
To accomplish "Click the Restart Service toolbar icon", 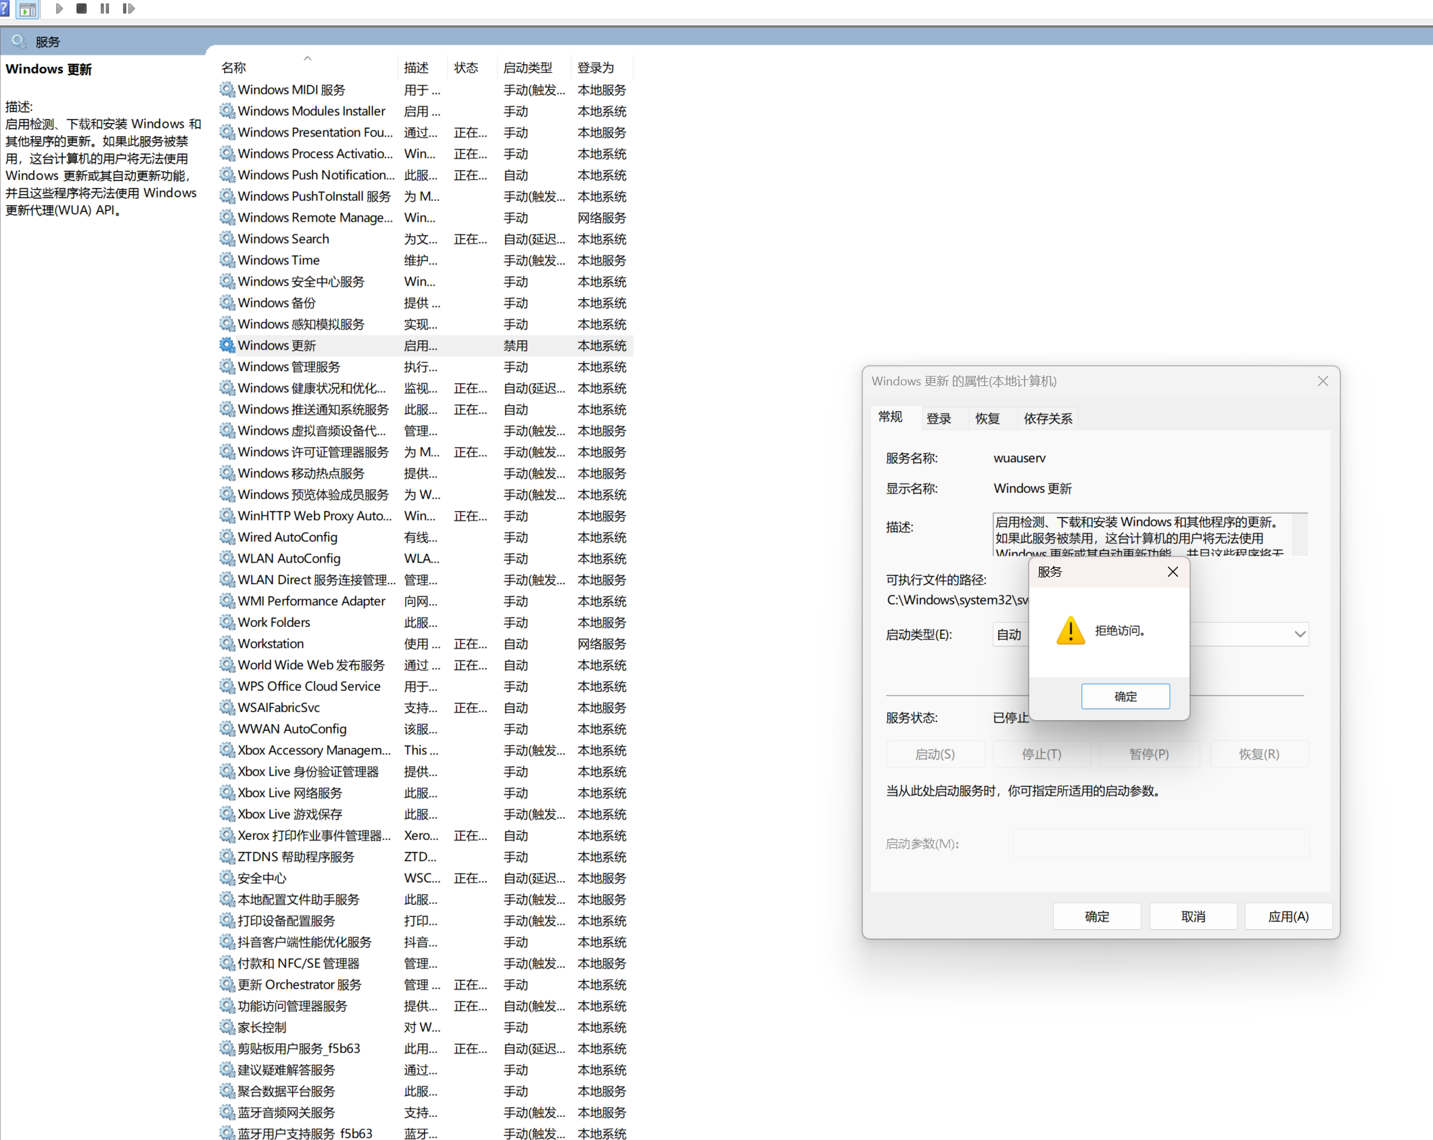I will [128, 9].
